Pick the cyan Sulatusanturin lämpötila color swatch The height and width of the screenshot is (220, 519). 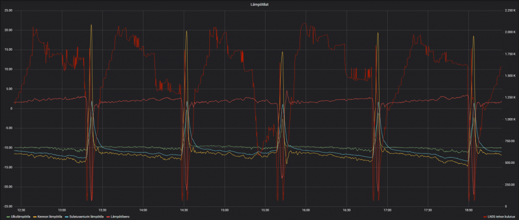click(65, 217)
